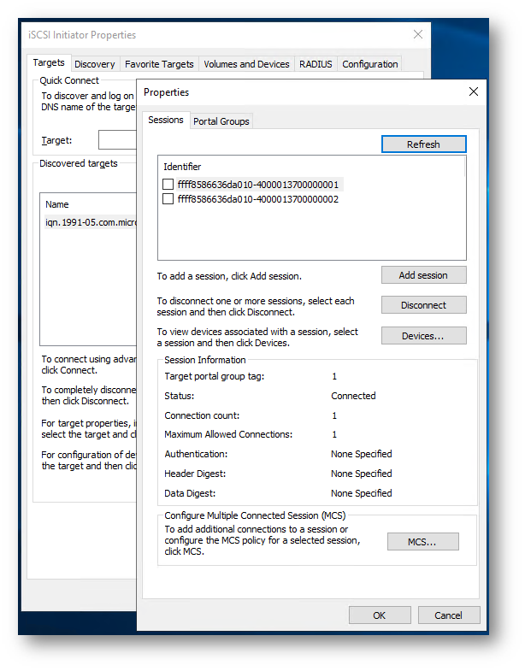Cancel the Properties dialog
This screenshot has height=671, width=525.
click(448, 615)
